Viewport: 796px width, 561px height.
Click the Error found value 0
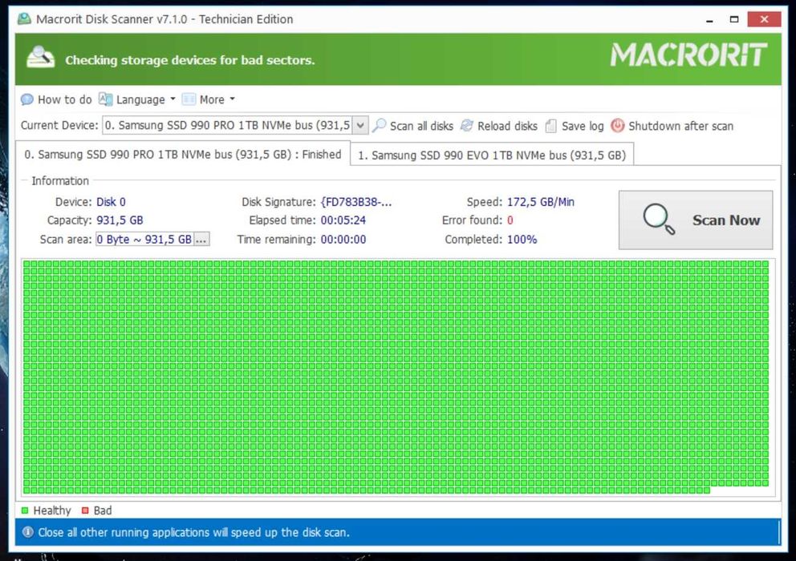510,220
